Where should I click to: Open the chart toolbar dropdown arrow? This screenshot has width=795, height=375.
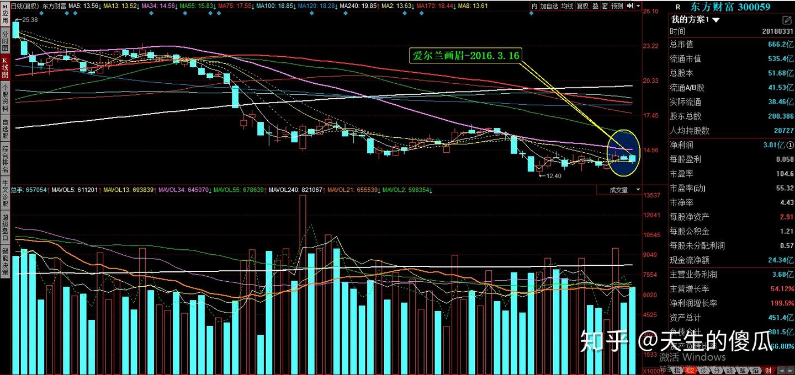[x=639, y=6]
